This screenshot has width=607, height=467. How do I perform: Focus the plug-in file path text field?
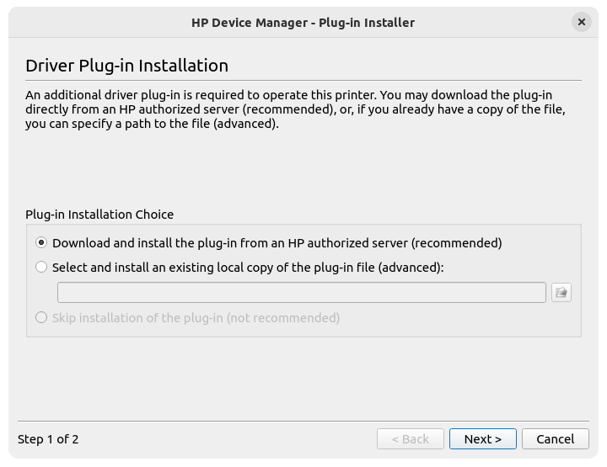(302, 293)
